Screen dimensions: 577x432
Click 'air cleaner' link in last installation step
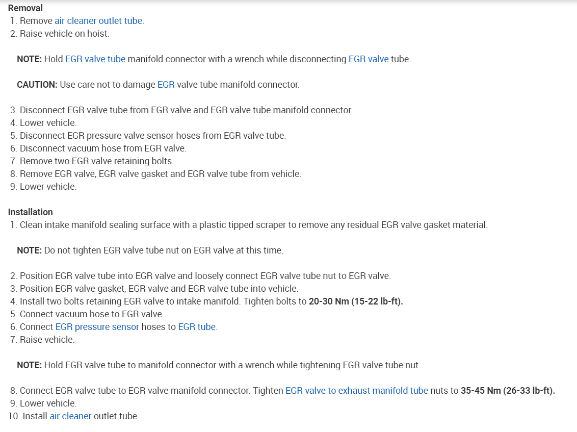tap(70, 416)
